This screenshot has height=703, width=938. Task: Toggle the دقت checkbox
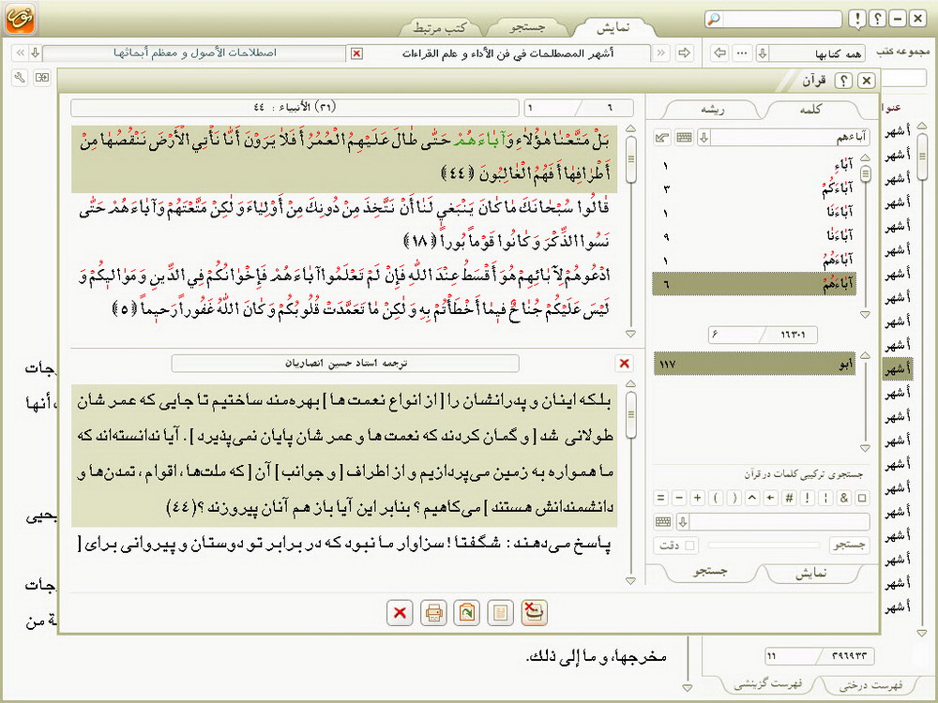coord(689,546)
